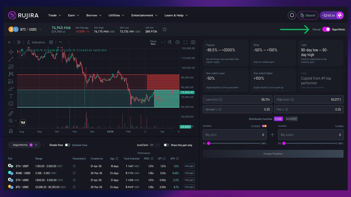Show the Spread % info icon
Image resolution: width=351 pixels, height=197 pixels.
[220, 109]
